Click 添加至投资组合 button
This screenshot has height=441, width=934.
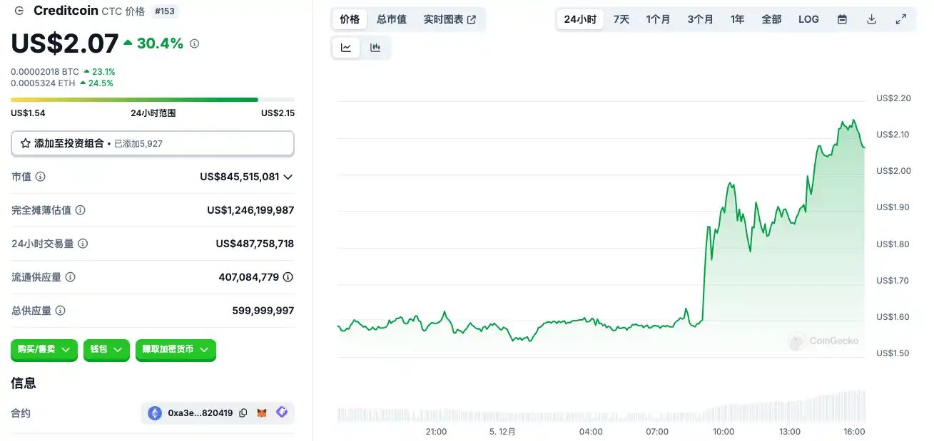(x=152, y=143)
